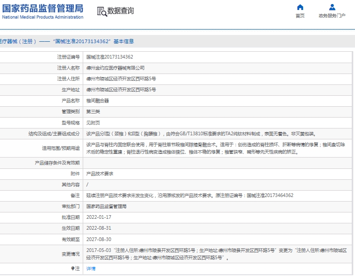Click the structure description mentioning GB/T13810
Image resolution: width=355 pixels, height=276 pixels.
point(201,133)
